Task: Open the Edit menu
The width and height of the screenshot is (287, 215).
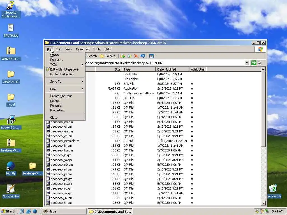Action: coord(58,49)
